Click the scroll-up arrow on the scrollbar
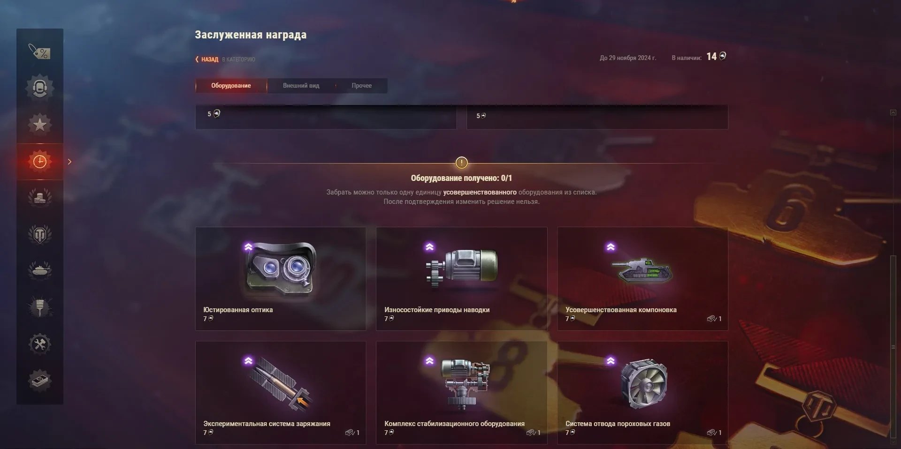Viewport: 901px width, 449px height. click(x=893, y=112)
